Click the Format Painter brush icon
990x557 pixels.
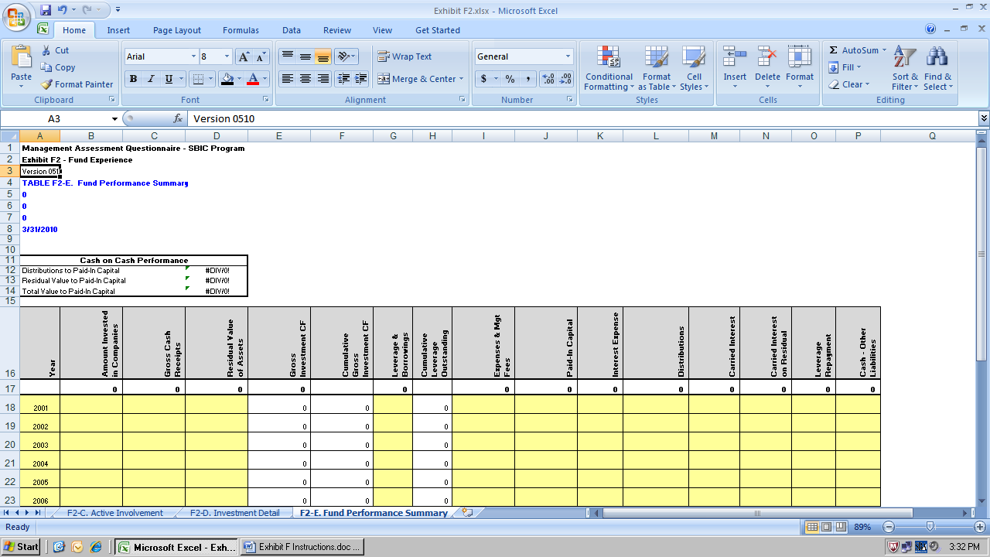47,84
